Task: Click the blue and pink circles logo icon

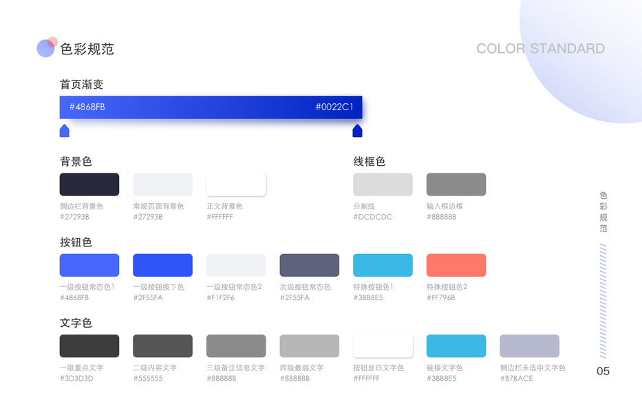Action: pyautogui.click(x=47, y=47)
